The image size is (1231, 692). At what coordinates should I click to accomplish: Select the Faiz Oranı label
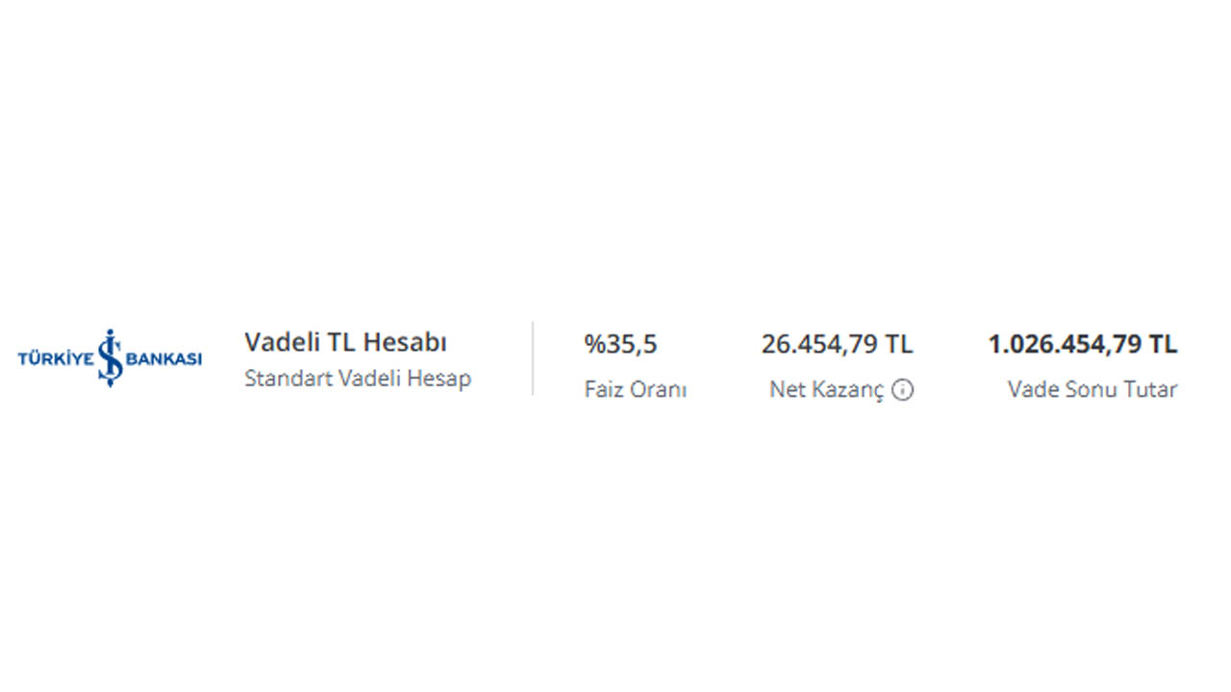pyautogui.click(x=635, y=389)
